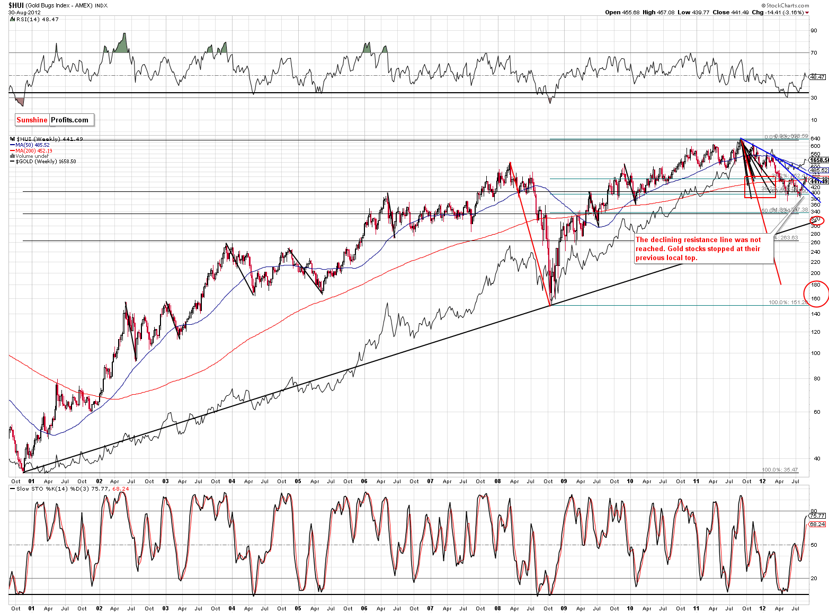The height and width of the screenshot is (613, 829).
Task: Click the RSI indicator mountain icon
Action: tap(12, 19)
